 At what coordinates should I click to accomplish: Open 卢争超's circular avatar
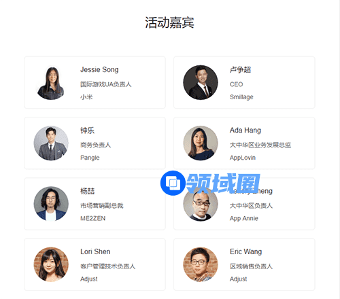pos(201,83)
